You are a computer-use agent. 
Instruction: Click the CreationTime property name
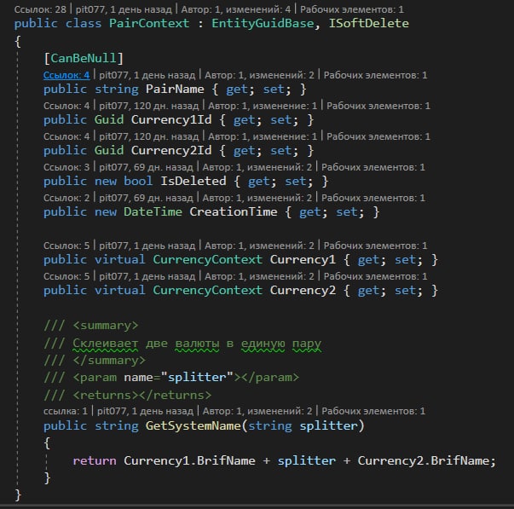pyautogui.click(x=234, y=211)
